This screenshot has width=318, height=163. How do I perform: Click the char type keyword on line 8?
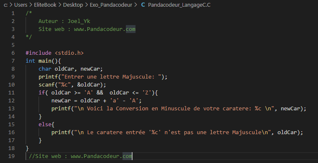[45, 69]
